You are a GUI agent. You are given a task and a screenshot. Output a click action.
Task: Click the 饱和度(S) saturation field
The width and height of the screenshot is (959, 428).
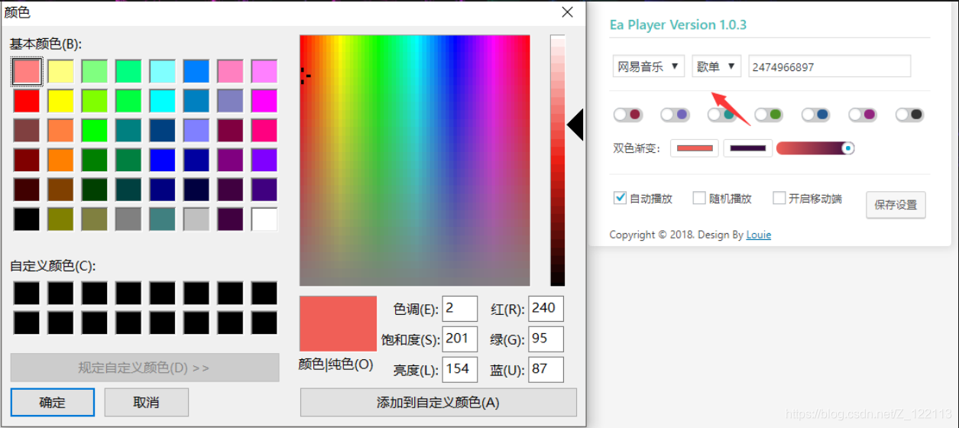click(460, 339)
